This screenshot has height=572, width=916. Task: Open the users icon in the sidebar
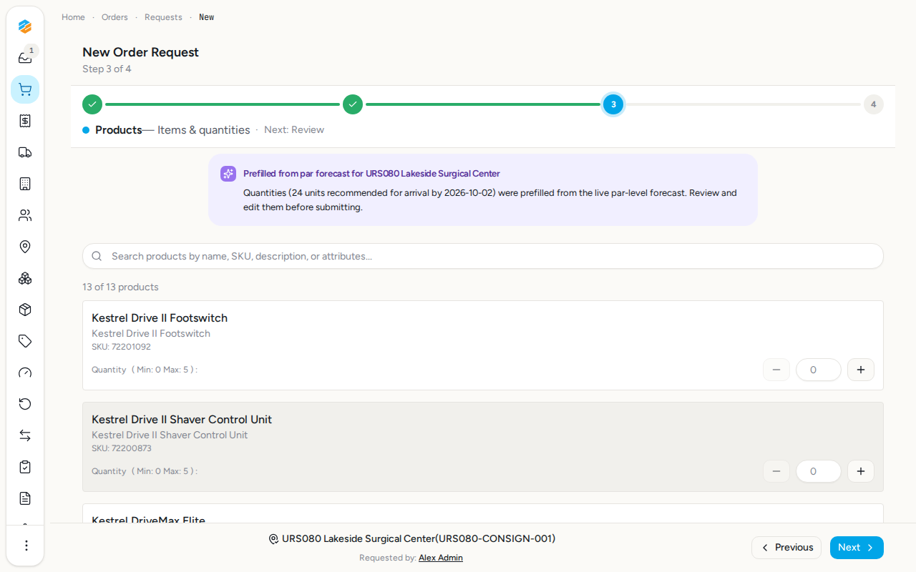25,215
